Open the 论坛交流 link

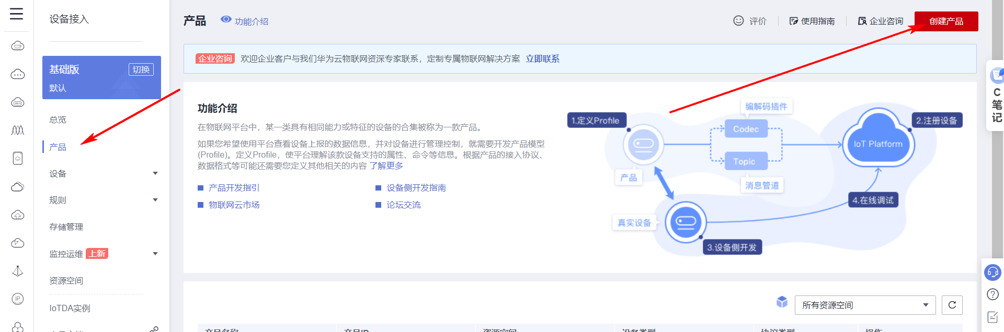coord(403,205)
